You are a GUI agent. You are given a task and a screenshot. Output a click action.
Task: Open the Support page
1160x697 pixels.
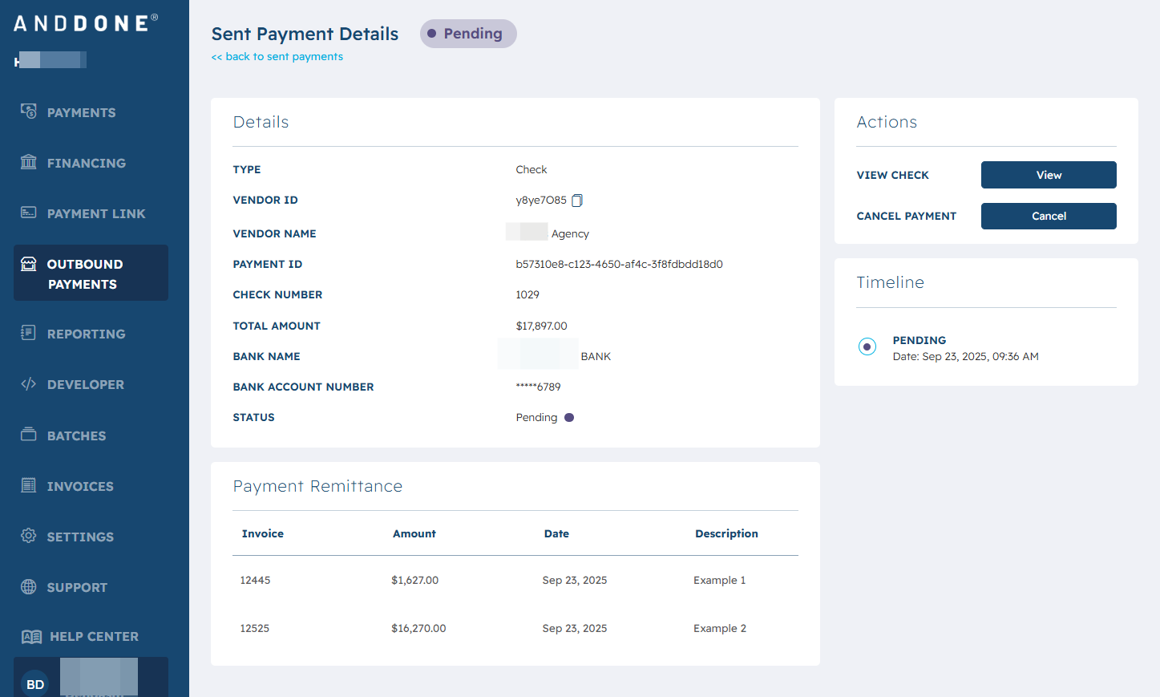77,587
